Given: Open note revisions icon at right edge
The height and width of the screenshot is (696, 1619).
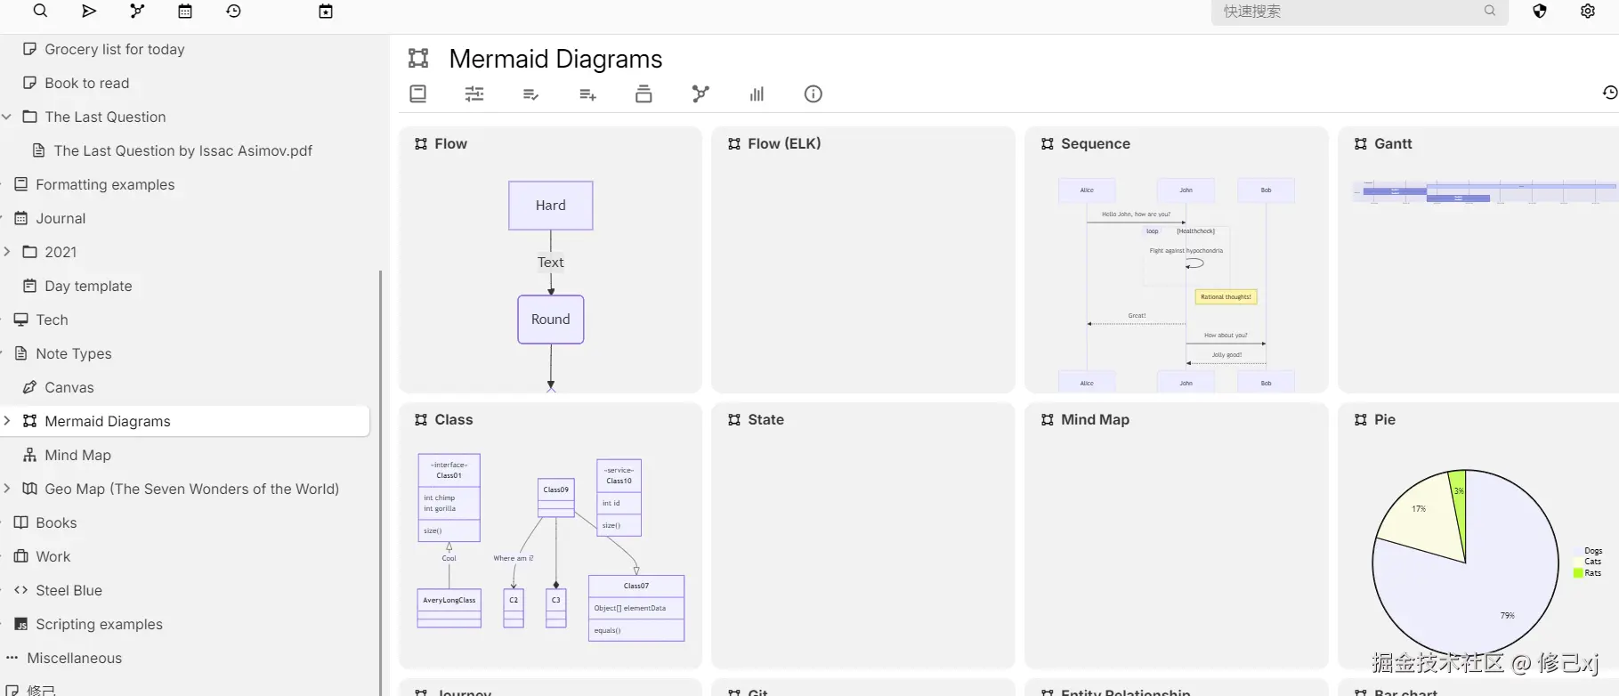Looking at the screenshot, I should tap(1609, 93).
